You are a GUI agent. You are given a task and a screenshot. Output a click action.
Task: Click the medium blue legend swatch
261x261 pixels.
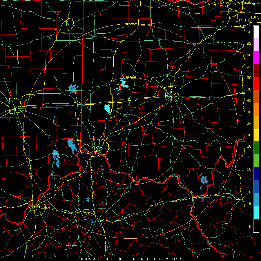click(x=256, y=186)
